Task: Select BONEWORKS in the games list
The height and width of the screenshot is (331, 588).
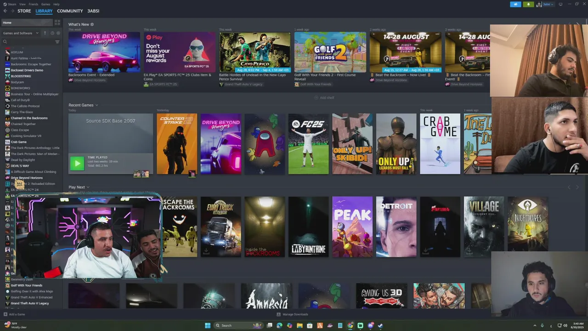Action: click(21, 88)
